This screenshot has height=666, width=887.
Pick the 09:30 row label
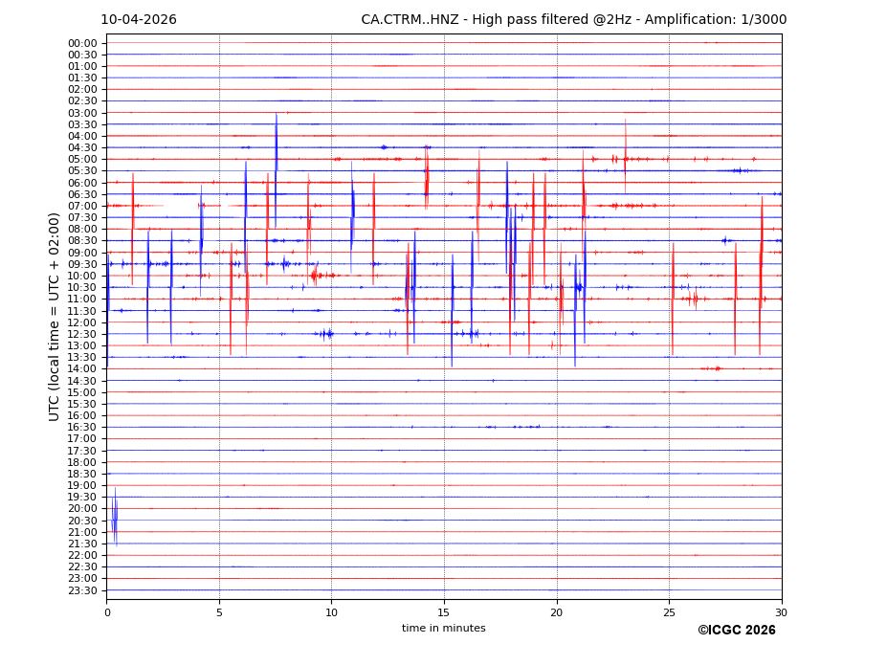point(82,264)
